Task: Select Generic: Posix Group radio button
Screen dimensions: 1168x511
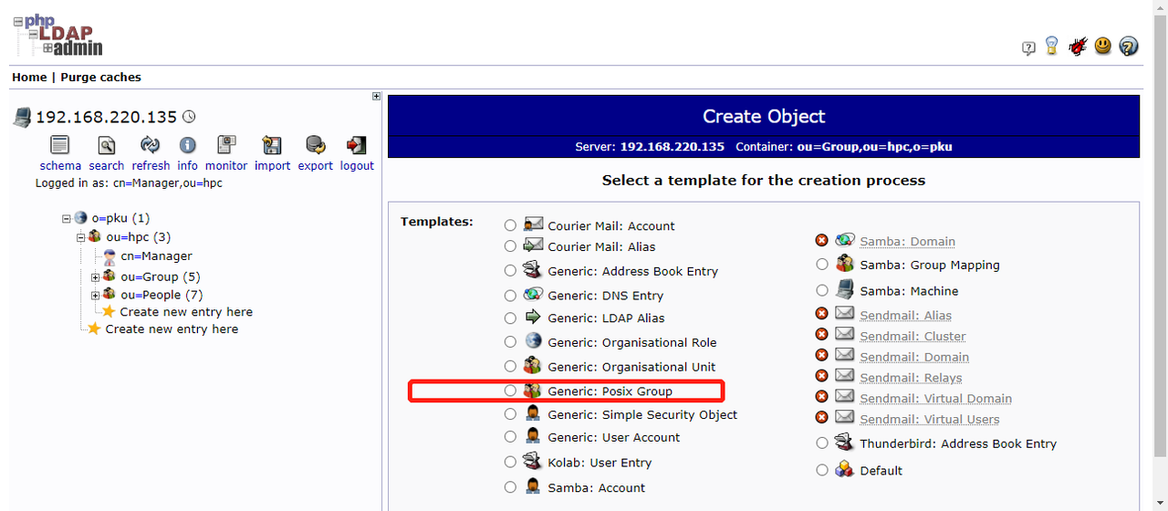Action: tap(510, 391)
